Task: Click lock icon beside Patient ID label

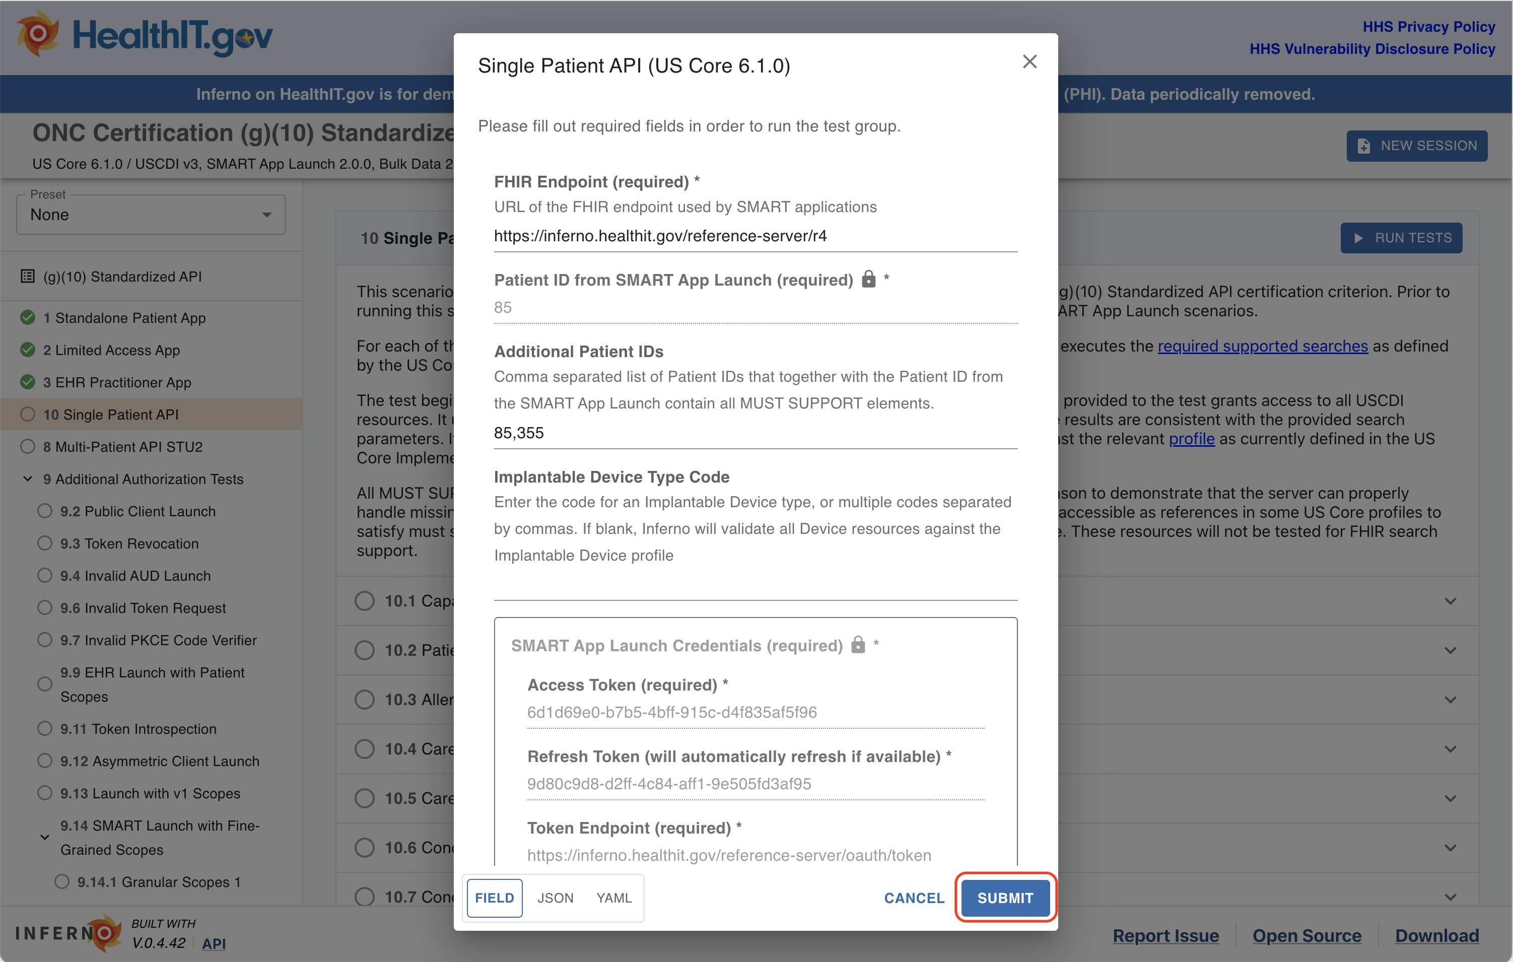Action: [x=868, y=279]
